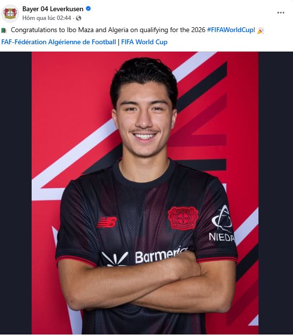Click the blue verified badge
The width and height of the screenshot is (293, 336).
click(88, 9)
